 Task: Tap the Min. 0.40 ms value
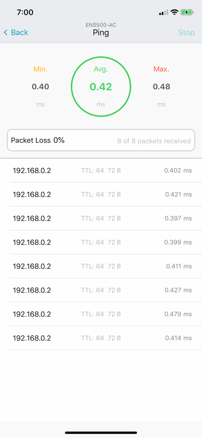coord(41,87)
